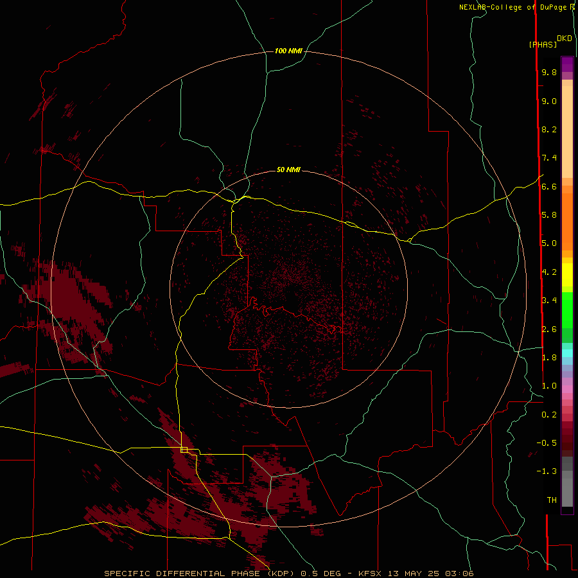Select the 8.2 legend value
The image size is (578, 578).
coord(549,129)
